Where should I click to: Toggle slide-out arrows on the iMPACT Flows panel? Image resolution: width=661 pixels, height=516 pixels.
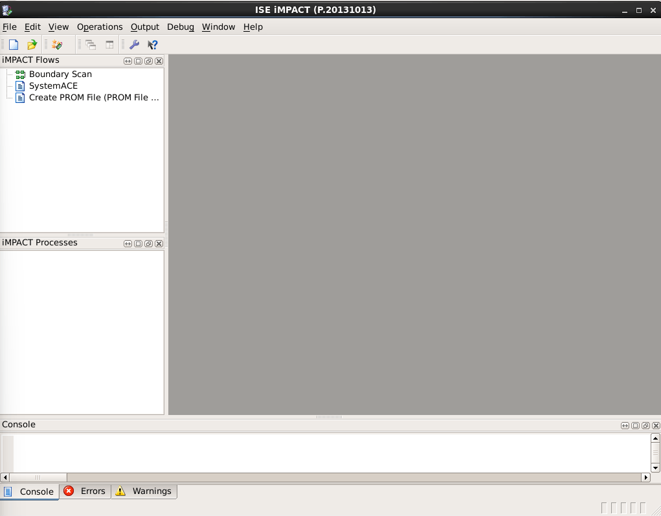(x=128, y=61)
